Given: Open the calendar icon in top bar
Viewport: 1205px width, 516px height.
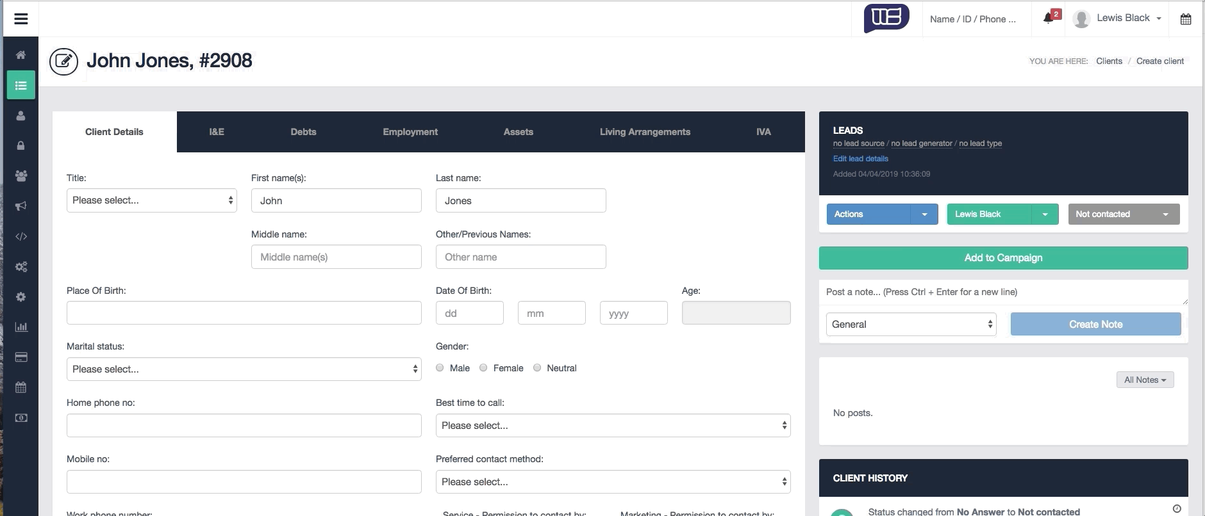Looking at the screenshot, I should [1186, 19].
